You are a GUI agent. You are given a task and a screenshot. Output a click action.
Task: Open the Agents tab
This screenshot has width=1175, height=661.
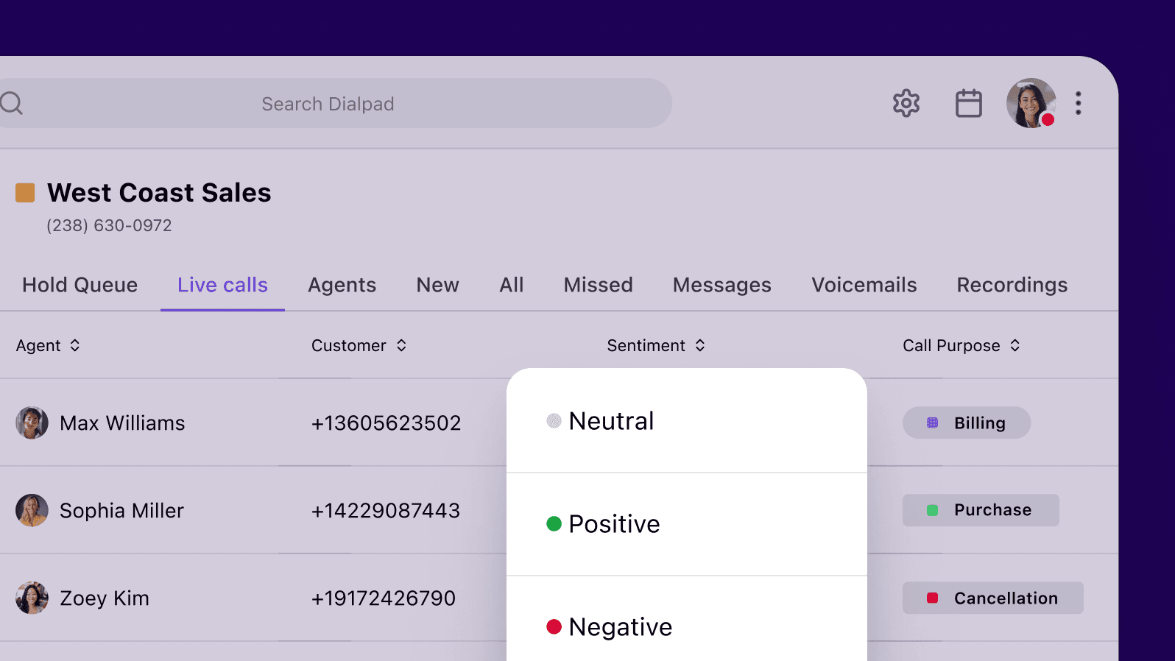coord(342,285)
